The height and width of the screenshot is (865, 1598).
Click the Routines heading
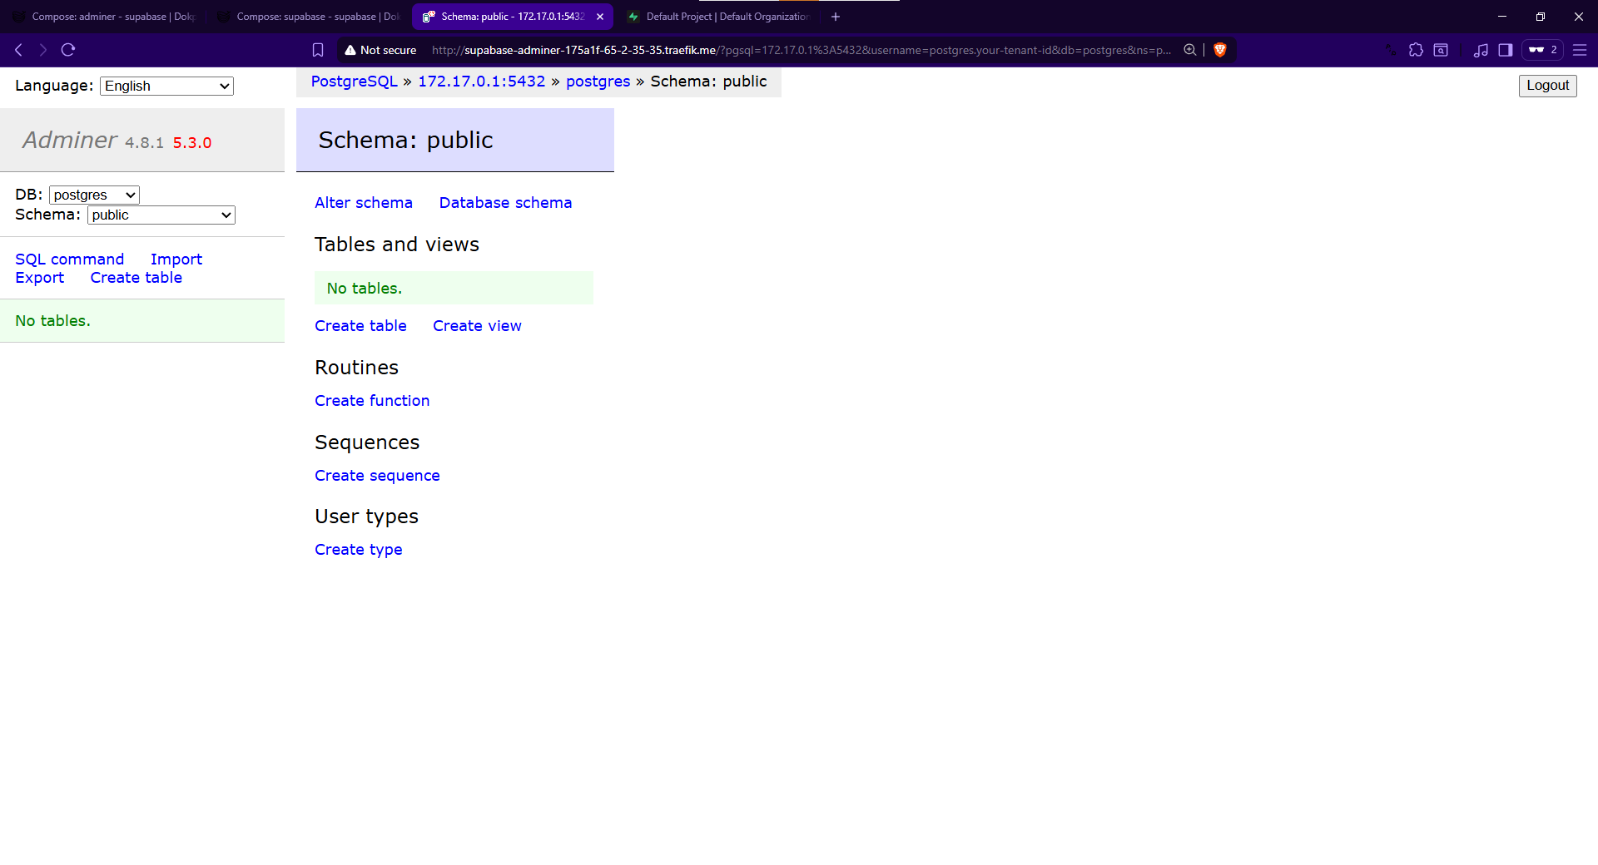(x=356, y=368)
